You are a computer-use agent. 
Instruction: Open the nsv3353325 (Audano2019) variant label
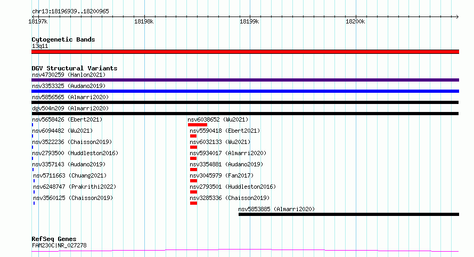pos(69,86)
